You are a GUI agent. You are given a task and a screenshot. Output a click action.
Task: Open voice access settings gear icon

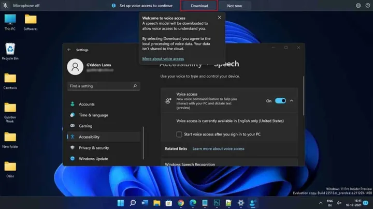point(358,6)
